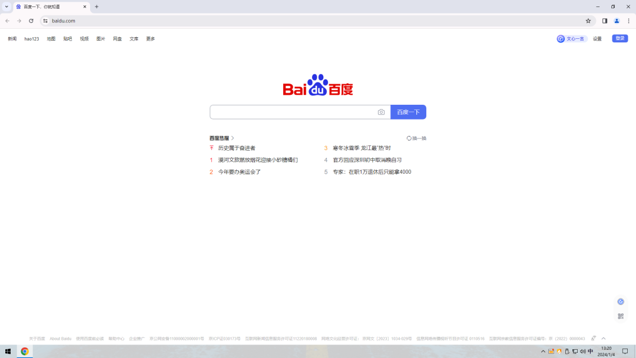636x358 pixels.
Task: Open 企业推广 footer link
Action: point(137,339)
